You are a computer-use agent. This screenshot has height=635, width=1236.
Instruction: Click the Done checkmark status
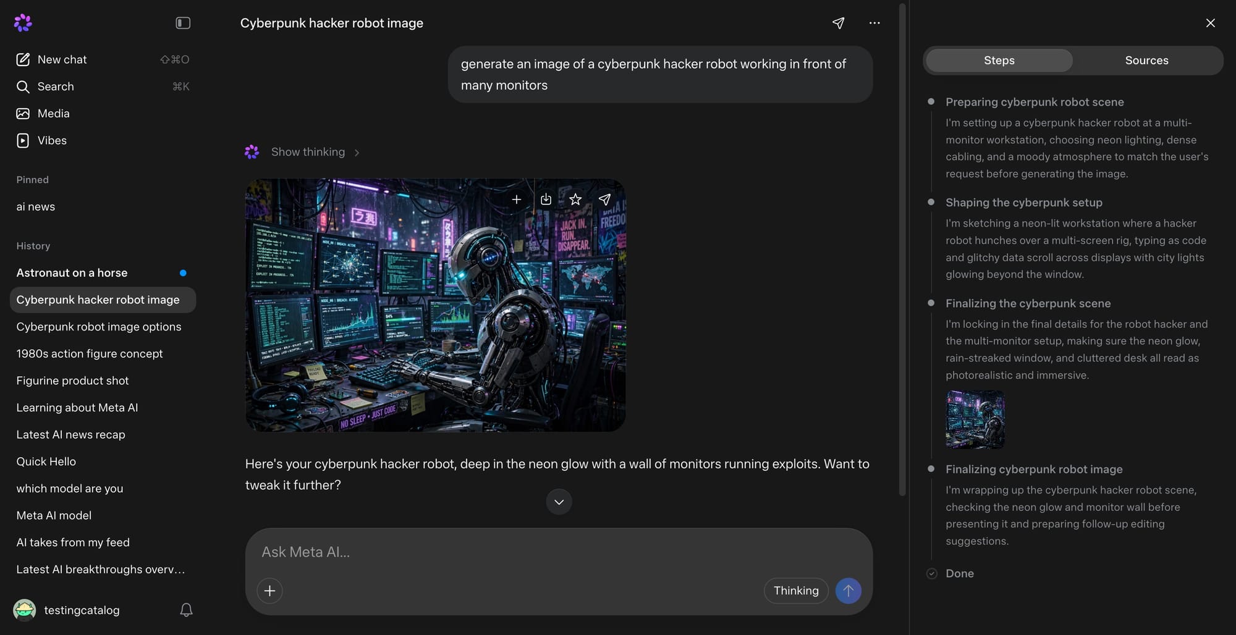coord(932,573)
